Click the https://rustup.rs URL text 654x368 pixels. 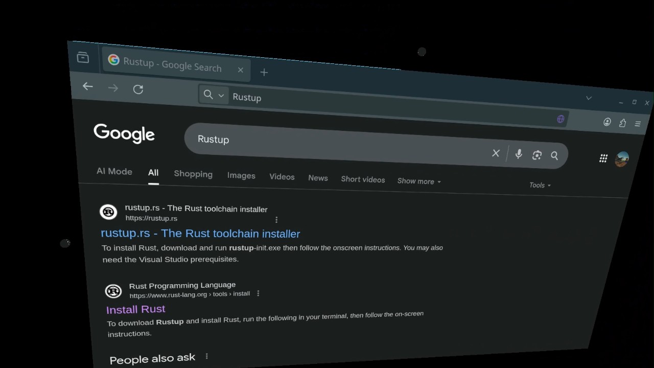151,218
